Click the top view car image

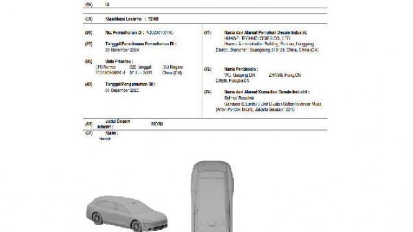[212, 196]
